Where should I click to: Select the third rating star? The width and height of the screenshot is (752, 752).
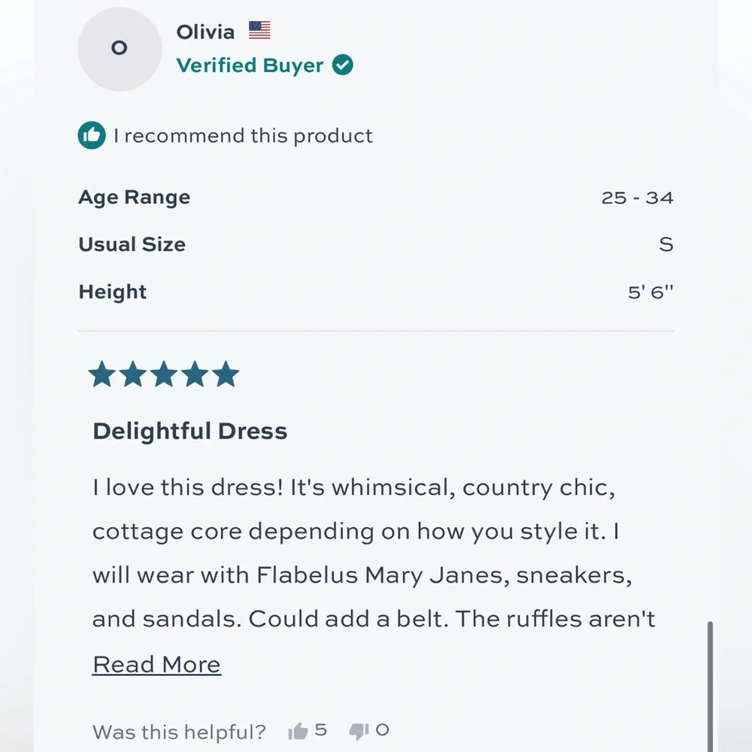coord(163,374)
